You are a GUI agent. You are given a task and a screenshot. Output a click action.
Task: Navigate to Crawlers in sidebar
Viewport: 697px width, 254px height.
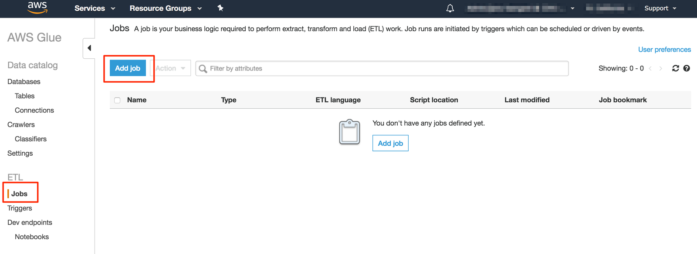tap(21, 124)
